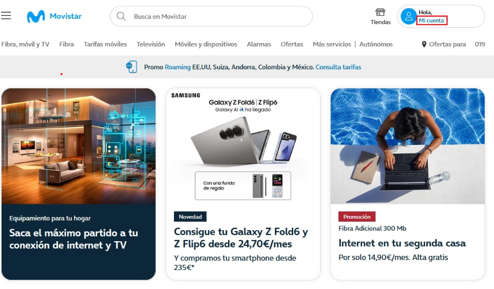
Task: Select the Alarmas menu item
Action: pyautogui.click(x=259, y=45)
